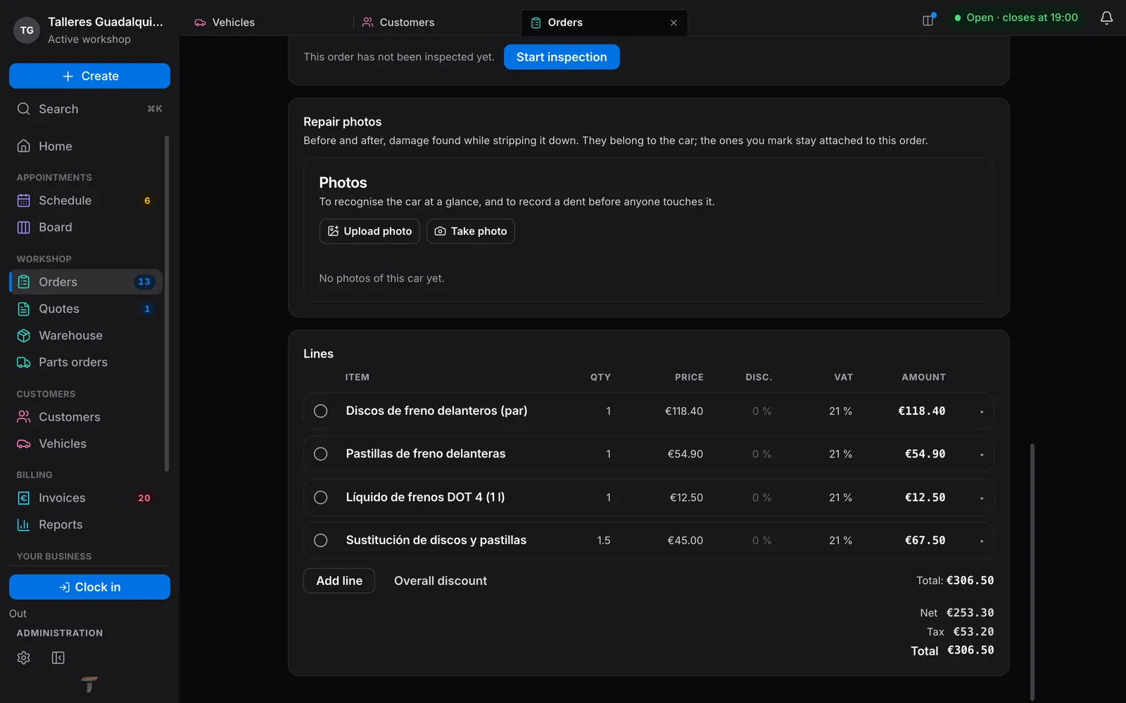Screen dimensions: 1126x703
Task: Click the image icon on Upload photo
Action: (334, 231)
